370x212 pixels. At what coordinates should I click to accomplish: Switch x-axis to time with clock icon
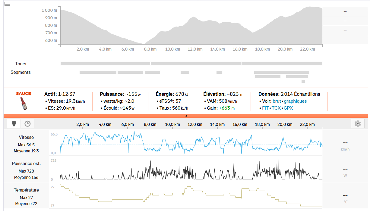pos(27,123)
